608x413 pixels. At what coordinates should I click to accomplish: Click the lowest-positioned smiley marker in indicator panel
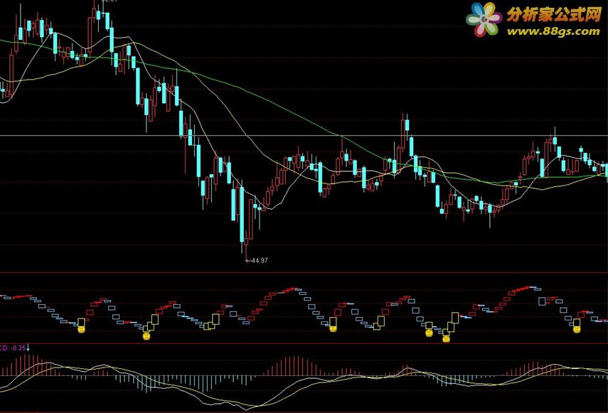(x=446, y=338)
